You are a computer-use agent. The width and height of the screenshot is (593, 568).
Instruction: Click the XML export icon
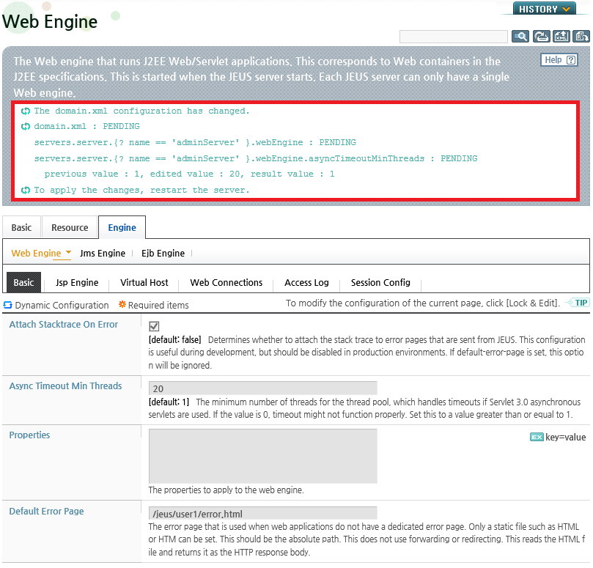coord(561,37)
